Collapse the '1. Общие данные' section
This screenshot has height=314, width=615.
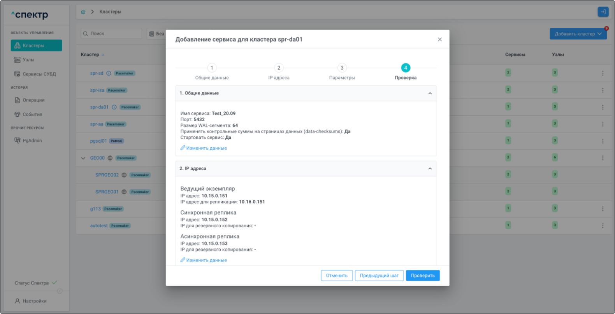click(x=430, y=93)
